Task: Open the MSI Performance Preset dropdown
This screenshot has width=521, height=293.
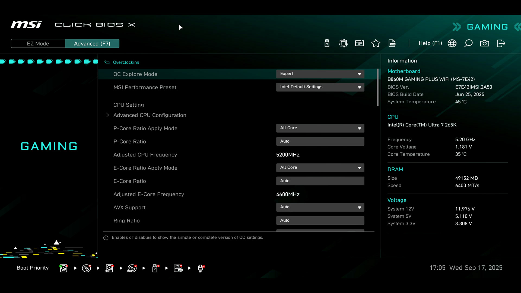Action: 320,87
